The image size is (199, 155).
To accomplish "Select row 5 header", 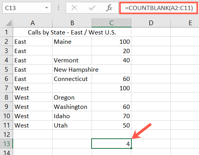I will click(7, 69).
